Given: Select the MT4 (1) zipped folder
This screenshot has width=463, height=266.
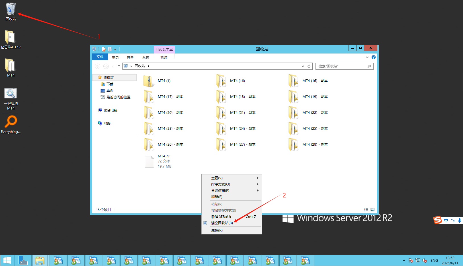Looking at the screenshot, I should coord(157,81).
